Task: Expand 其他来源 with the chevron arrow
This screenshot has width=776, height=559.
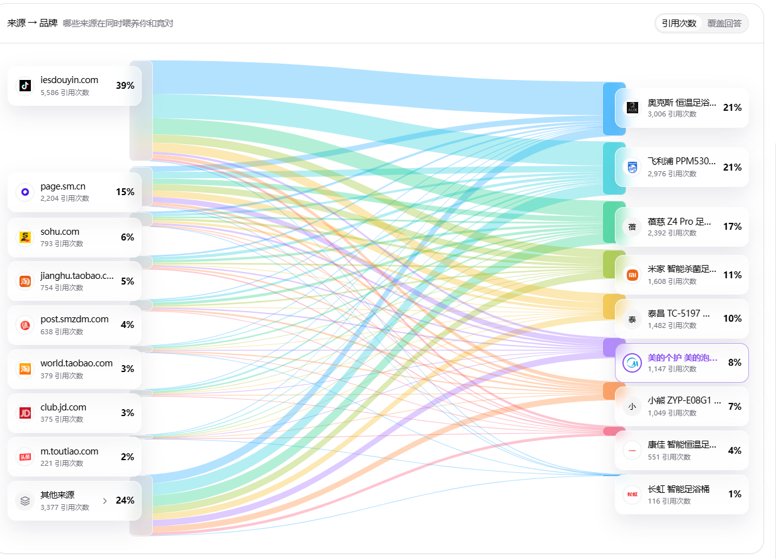Action: click(x=105, y=501)
